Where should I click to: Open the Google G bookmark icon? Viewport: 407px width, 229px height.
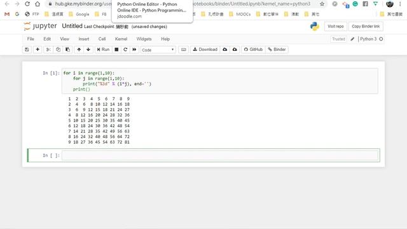click(17, 14)
